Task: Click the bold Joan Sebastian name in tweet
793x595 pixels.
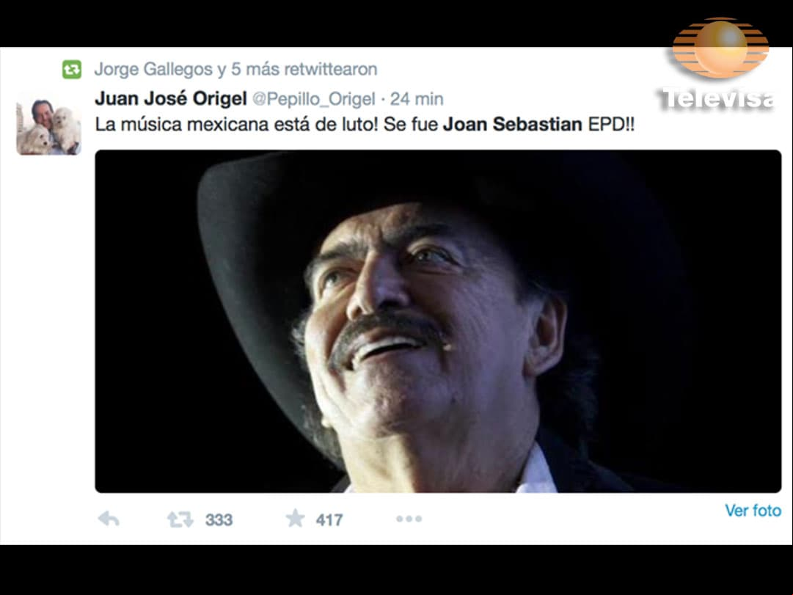Action: (x=512, y=125)
